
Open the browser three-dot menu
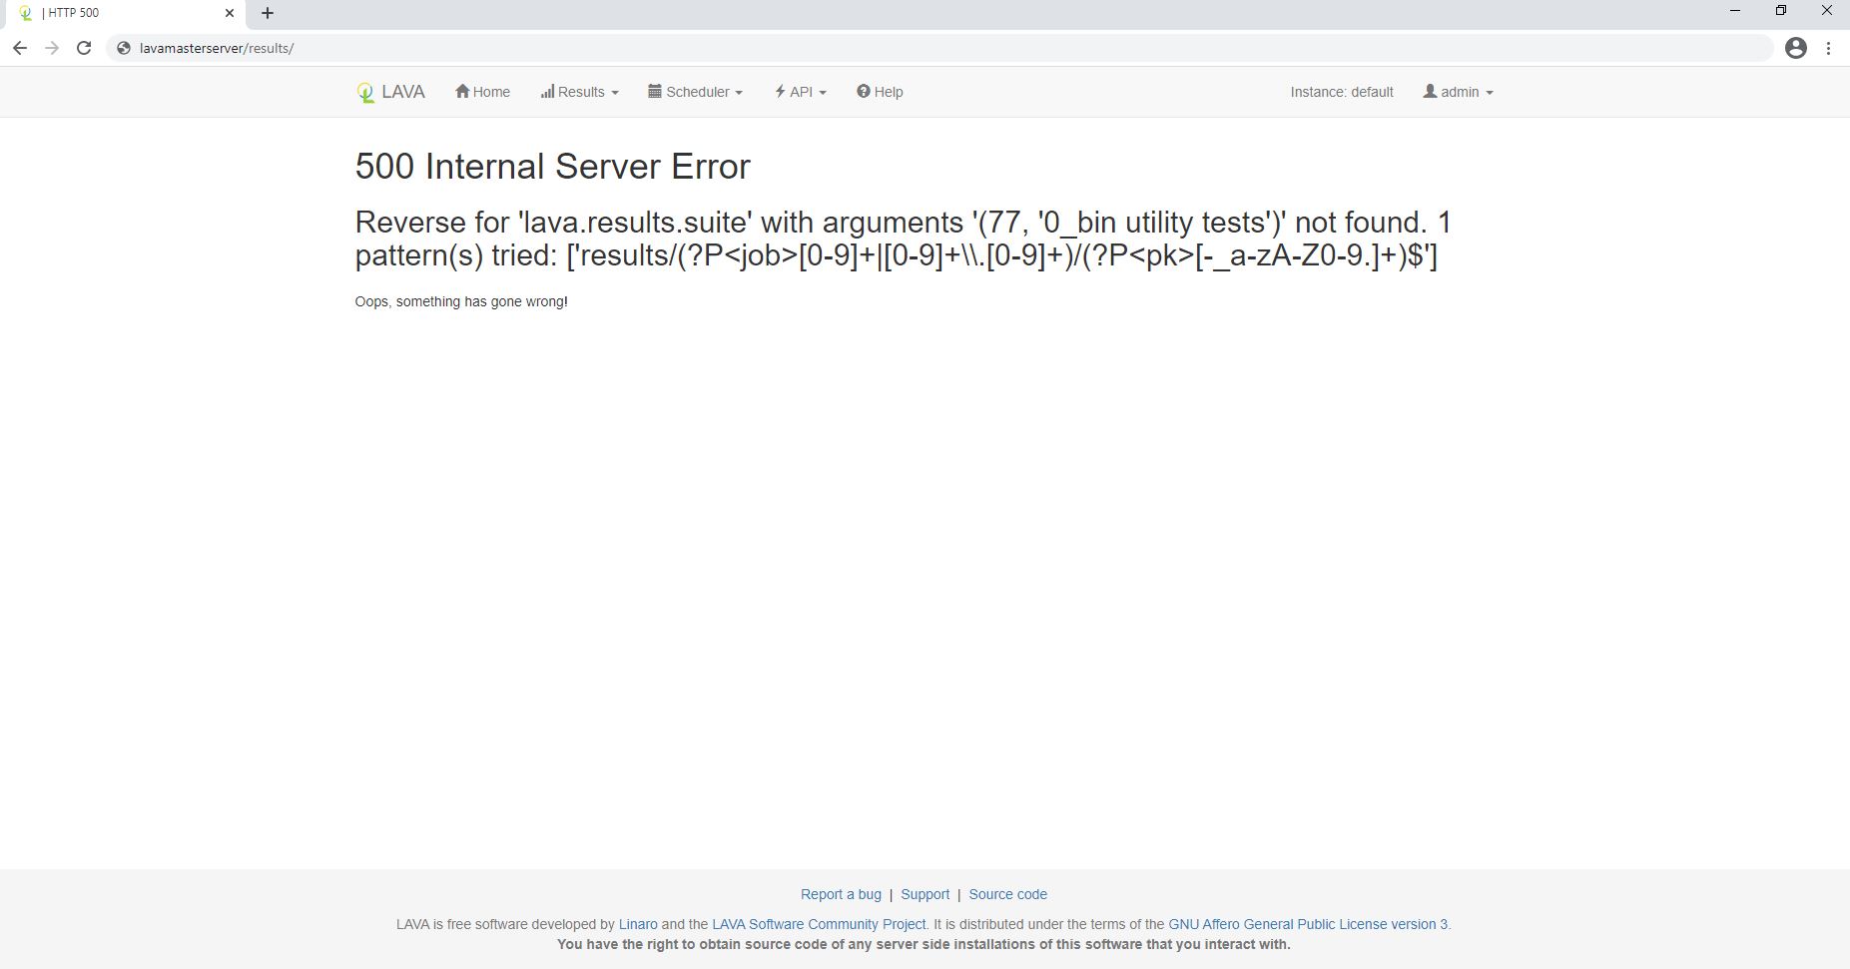point(1828,48)
